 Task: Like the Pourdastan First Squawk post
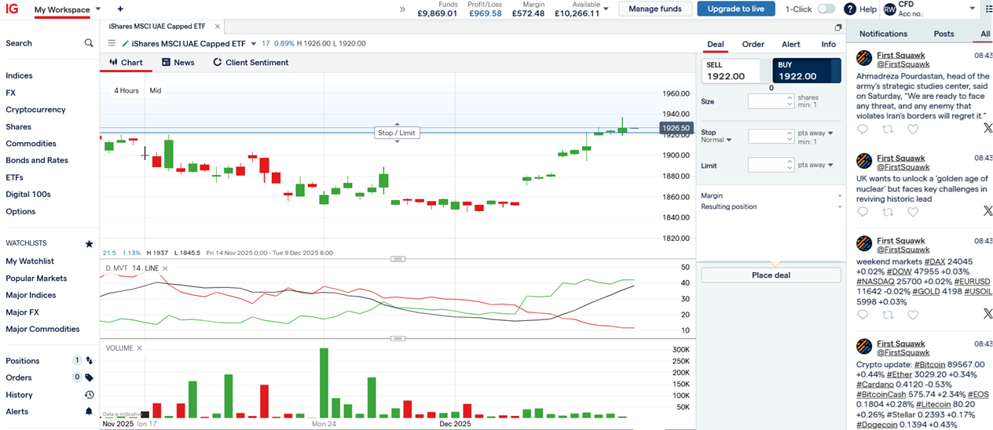tap(913, 129)
